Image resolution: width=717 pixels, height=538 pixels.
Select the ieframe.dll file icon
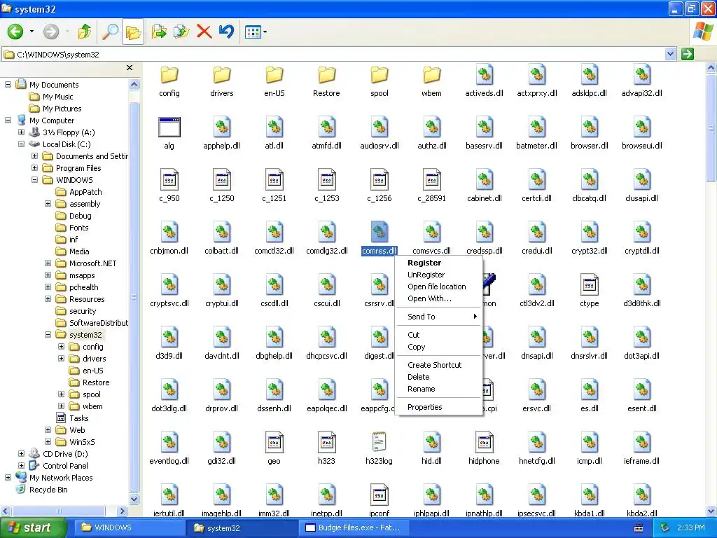tap(641, 443)
